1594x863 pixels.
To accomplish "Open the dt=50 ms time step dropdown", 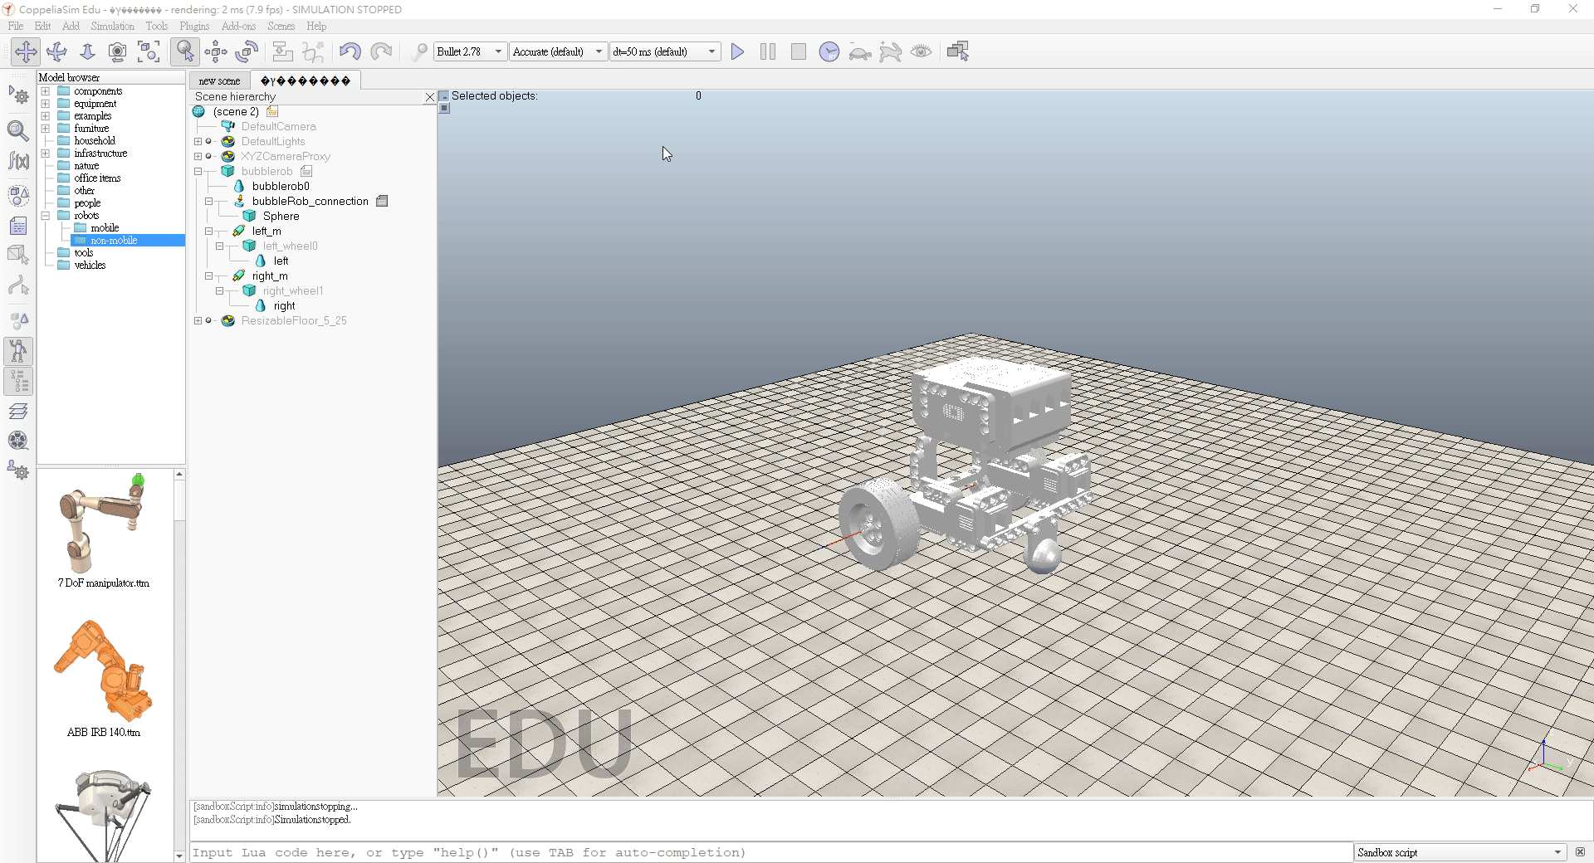I will pyautogui.click(x=665, y=51).
